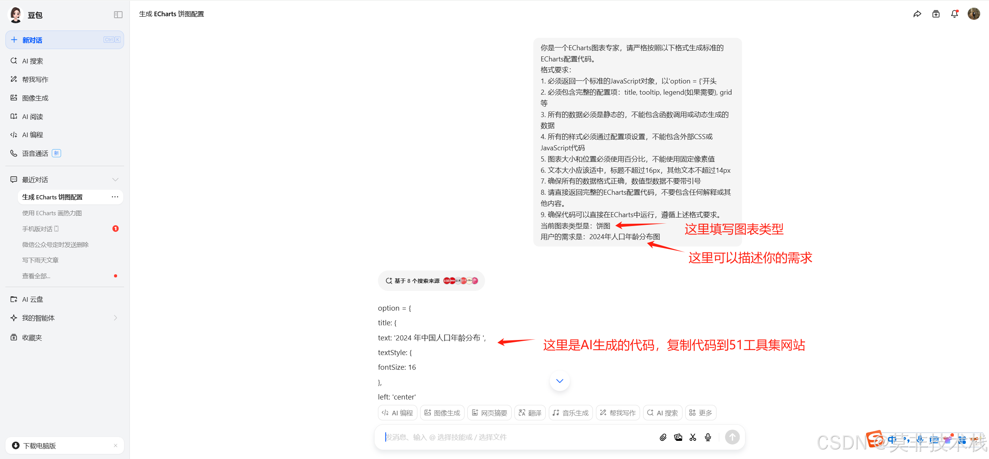Start a 新对话
This screenshot has width=989, height=459.
pyautogui.click(x=65, y=40)
